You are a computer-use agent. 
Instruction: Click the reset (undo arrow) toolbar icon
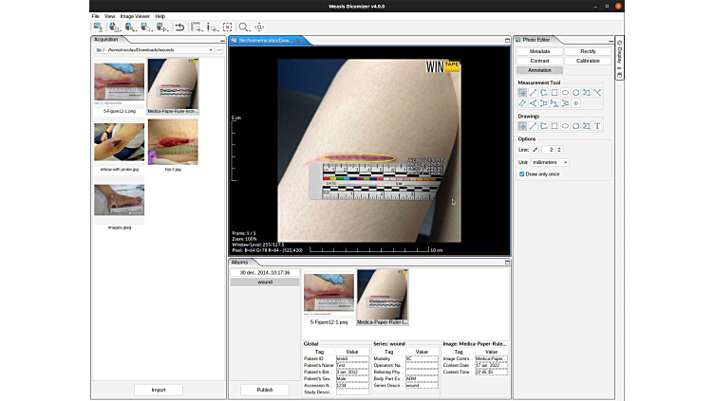click(179, 27)
